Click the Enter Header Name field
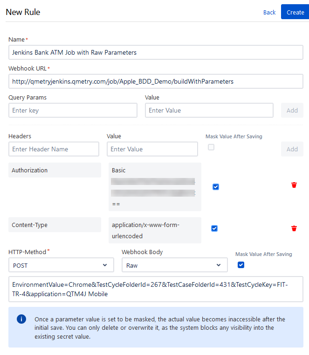This screenshot has width=309, height=355. pyautogui.click(x=54, y=149)
